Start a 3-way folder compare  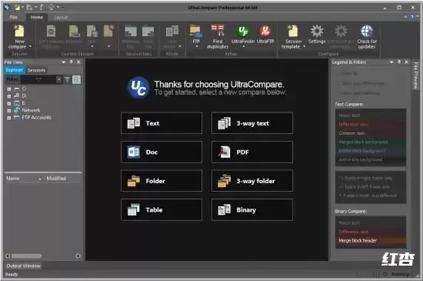252,181
